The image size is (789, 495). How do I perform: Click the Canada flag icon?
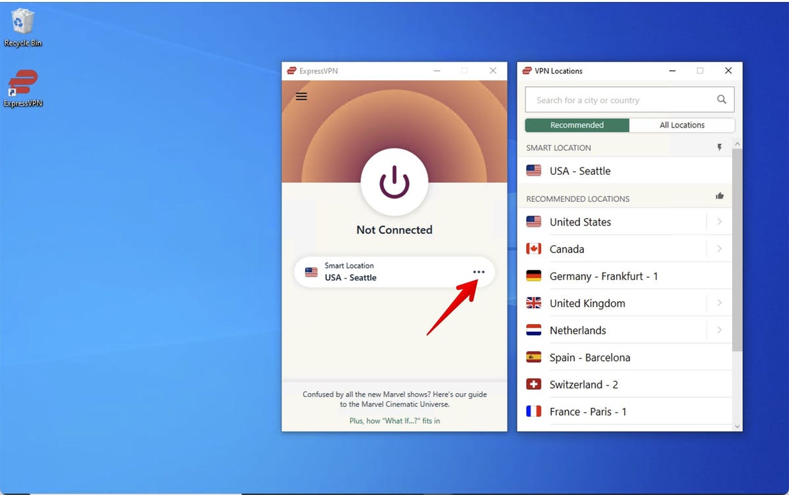[534, 248]
